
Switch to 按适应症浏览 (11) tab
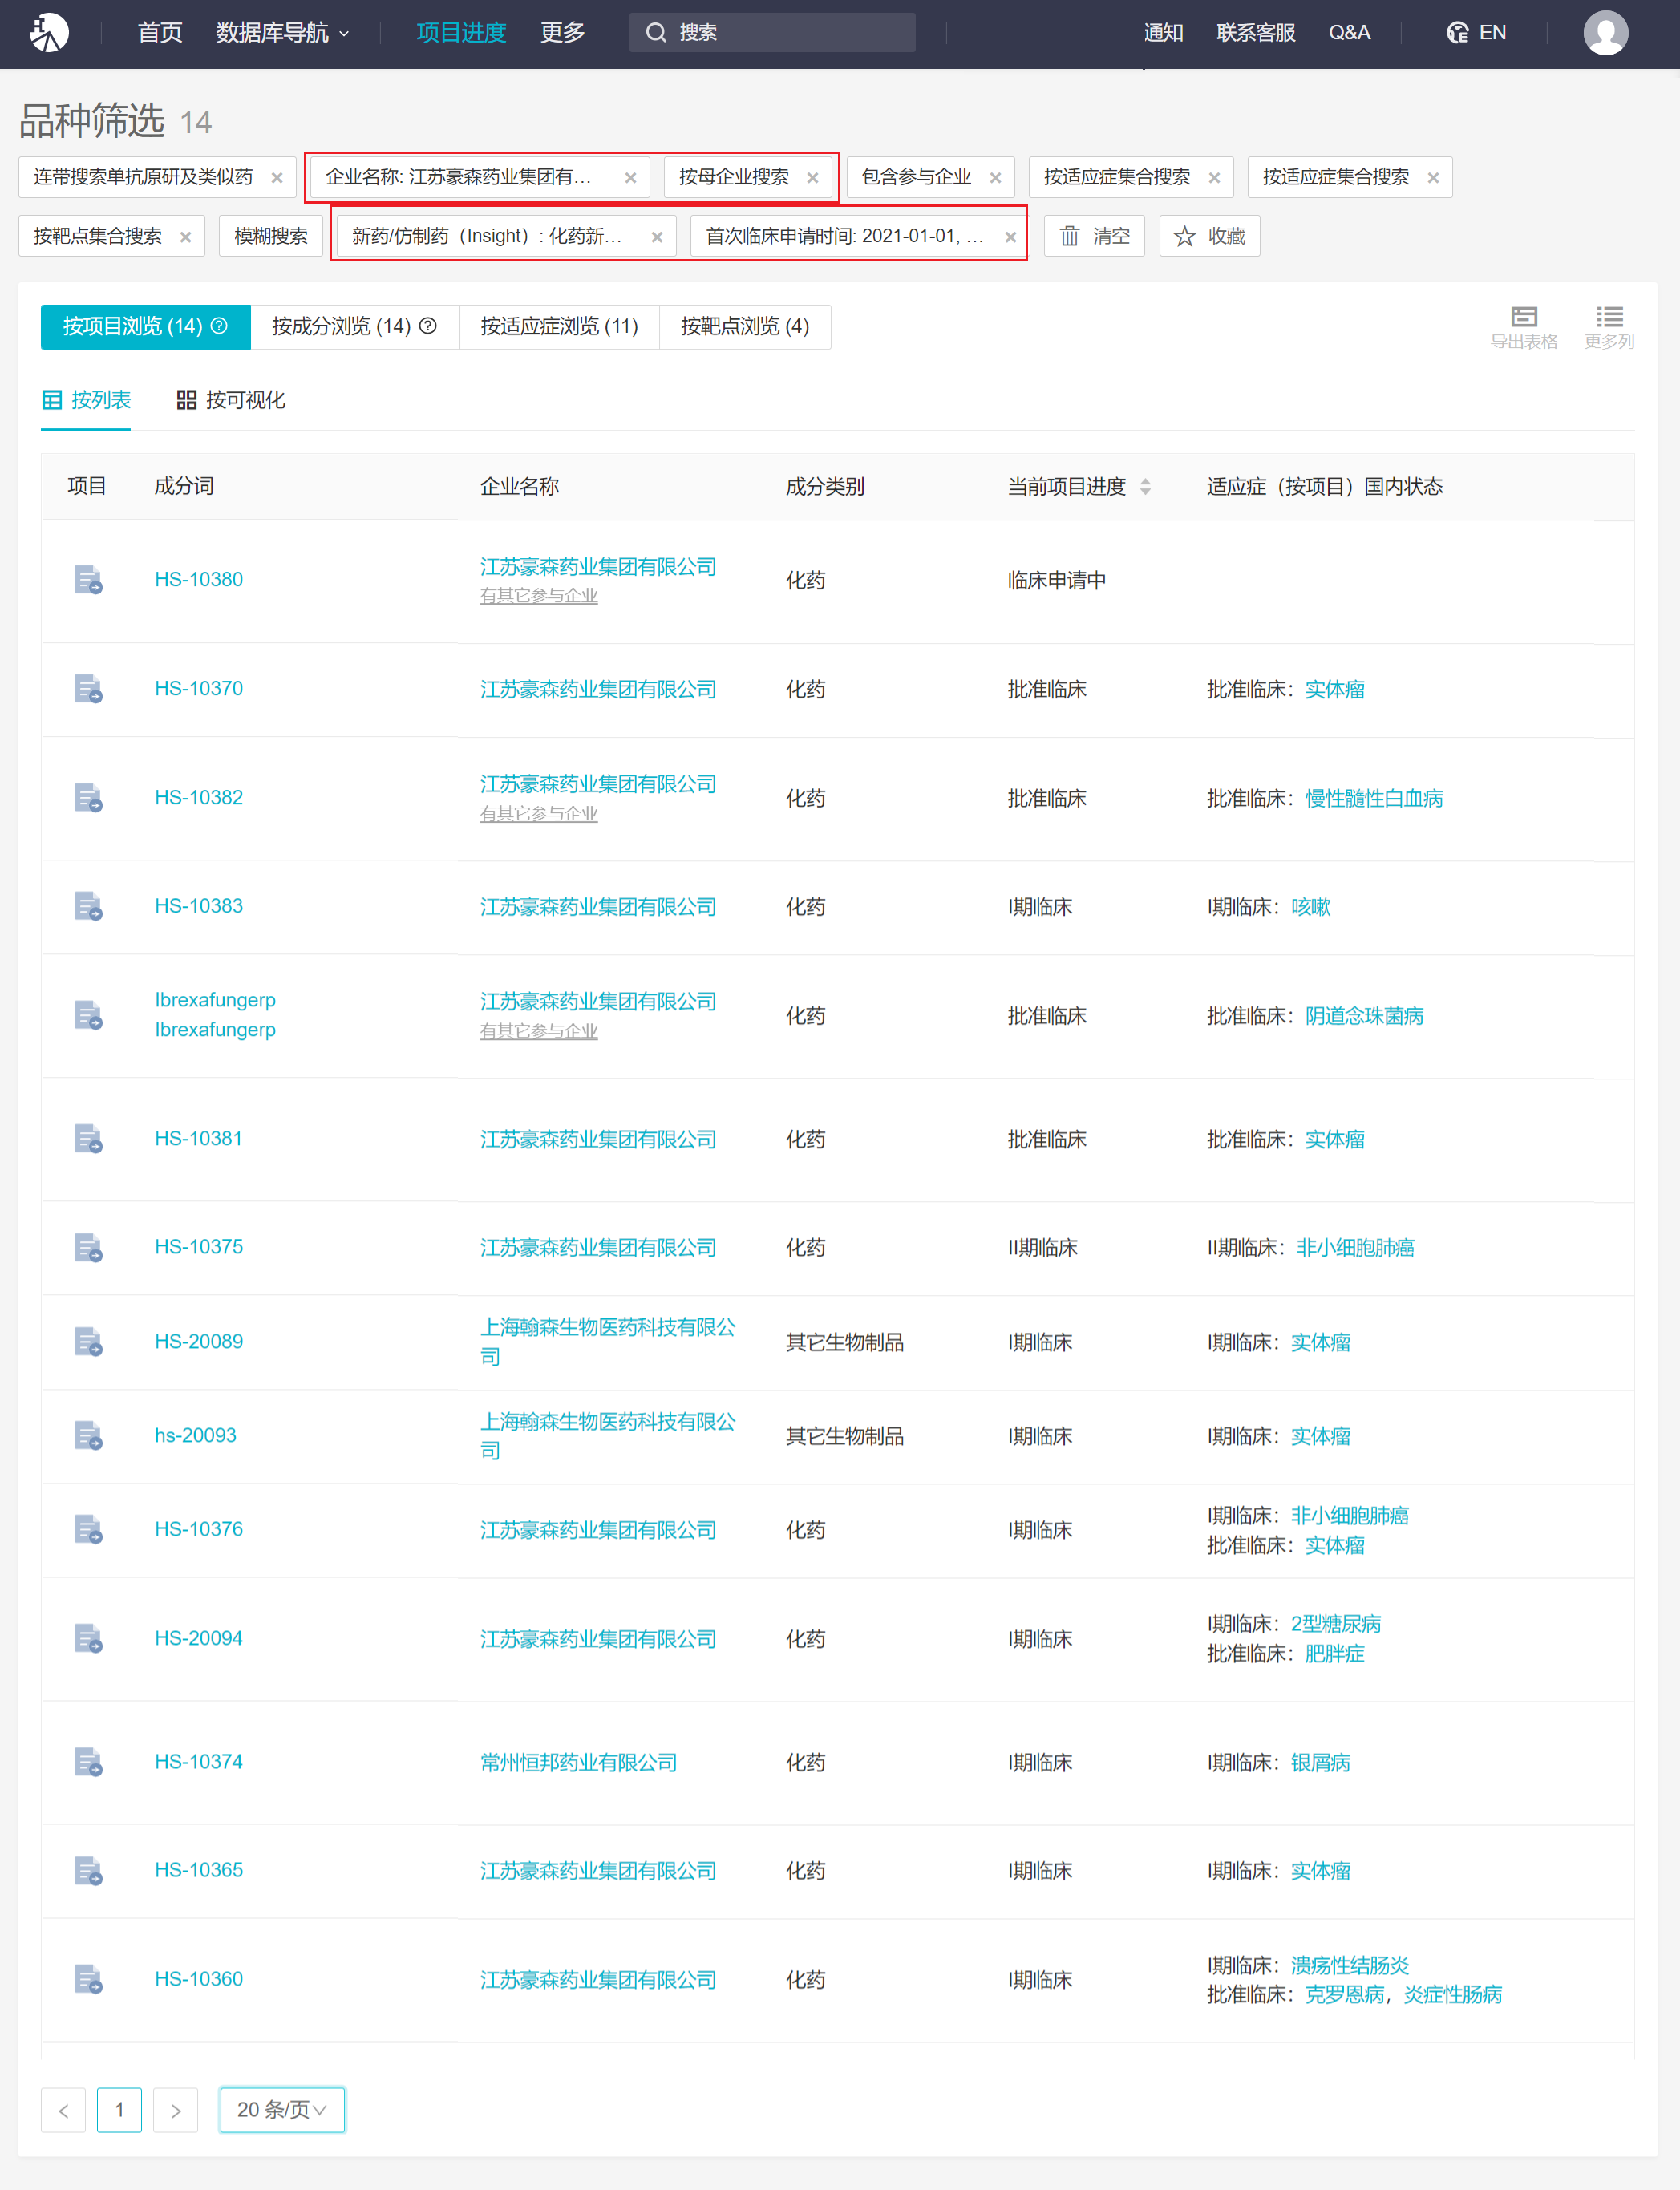(x=559, y=326)
